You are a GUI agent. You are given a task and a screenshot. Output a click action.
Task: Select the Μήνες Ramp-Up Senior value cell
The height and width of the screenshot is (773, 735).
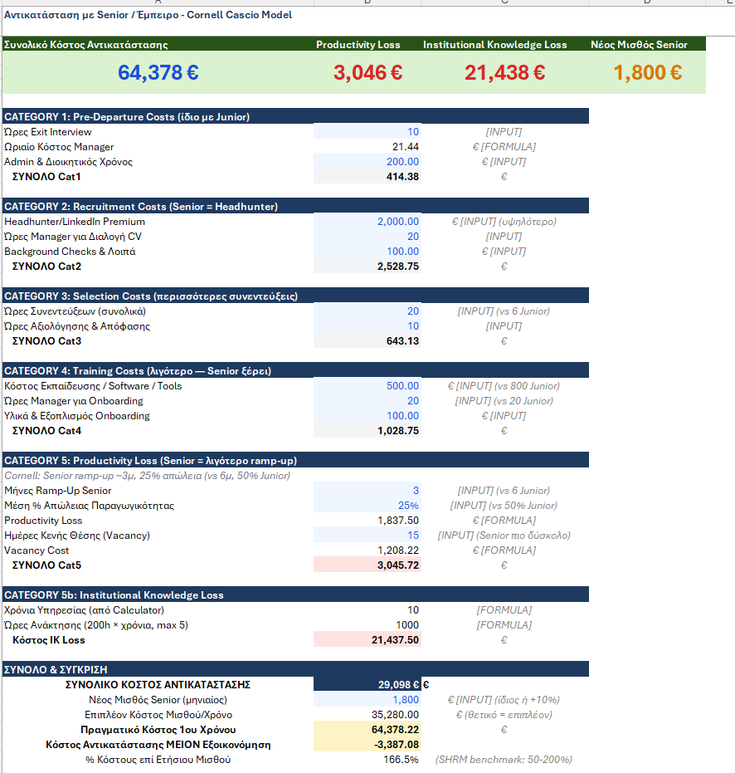point(367,491)
